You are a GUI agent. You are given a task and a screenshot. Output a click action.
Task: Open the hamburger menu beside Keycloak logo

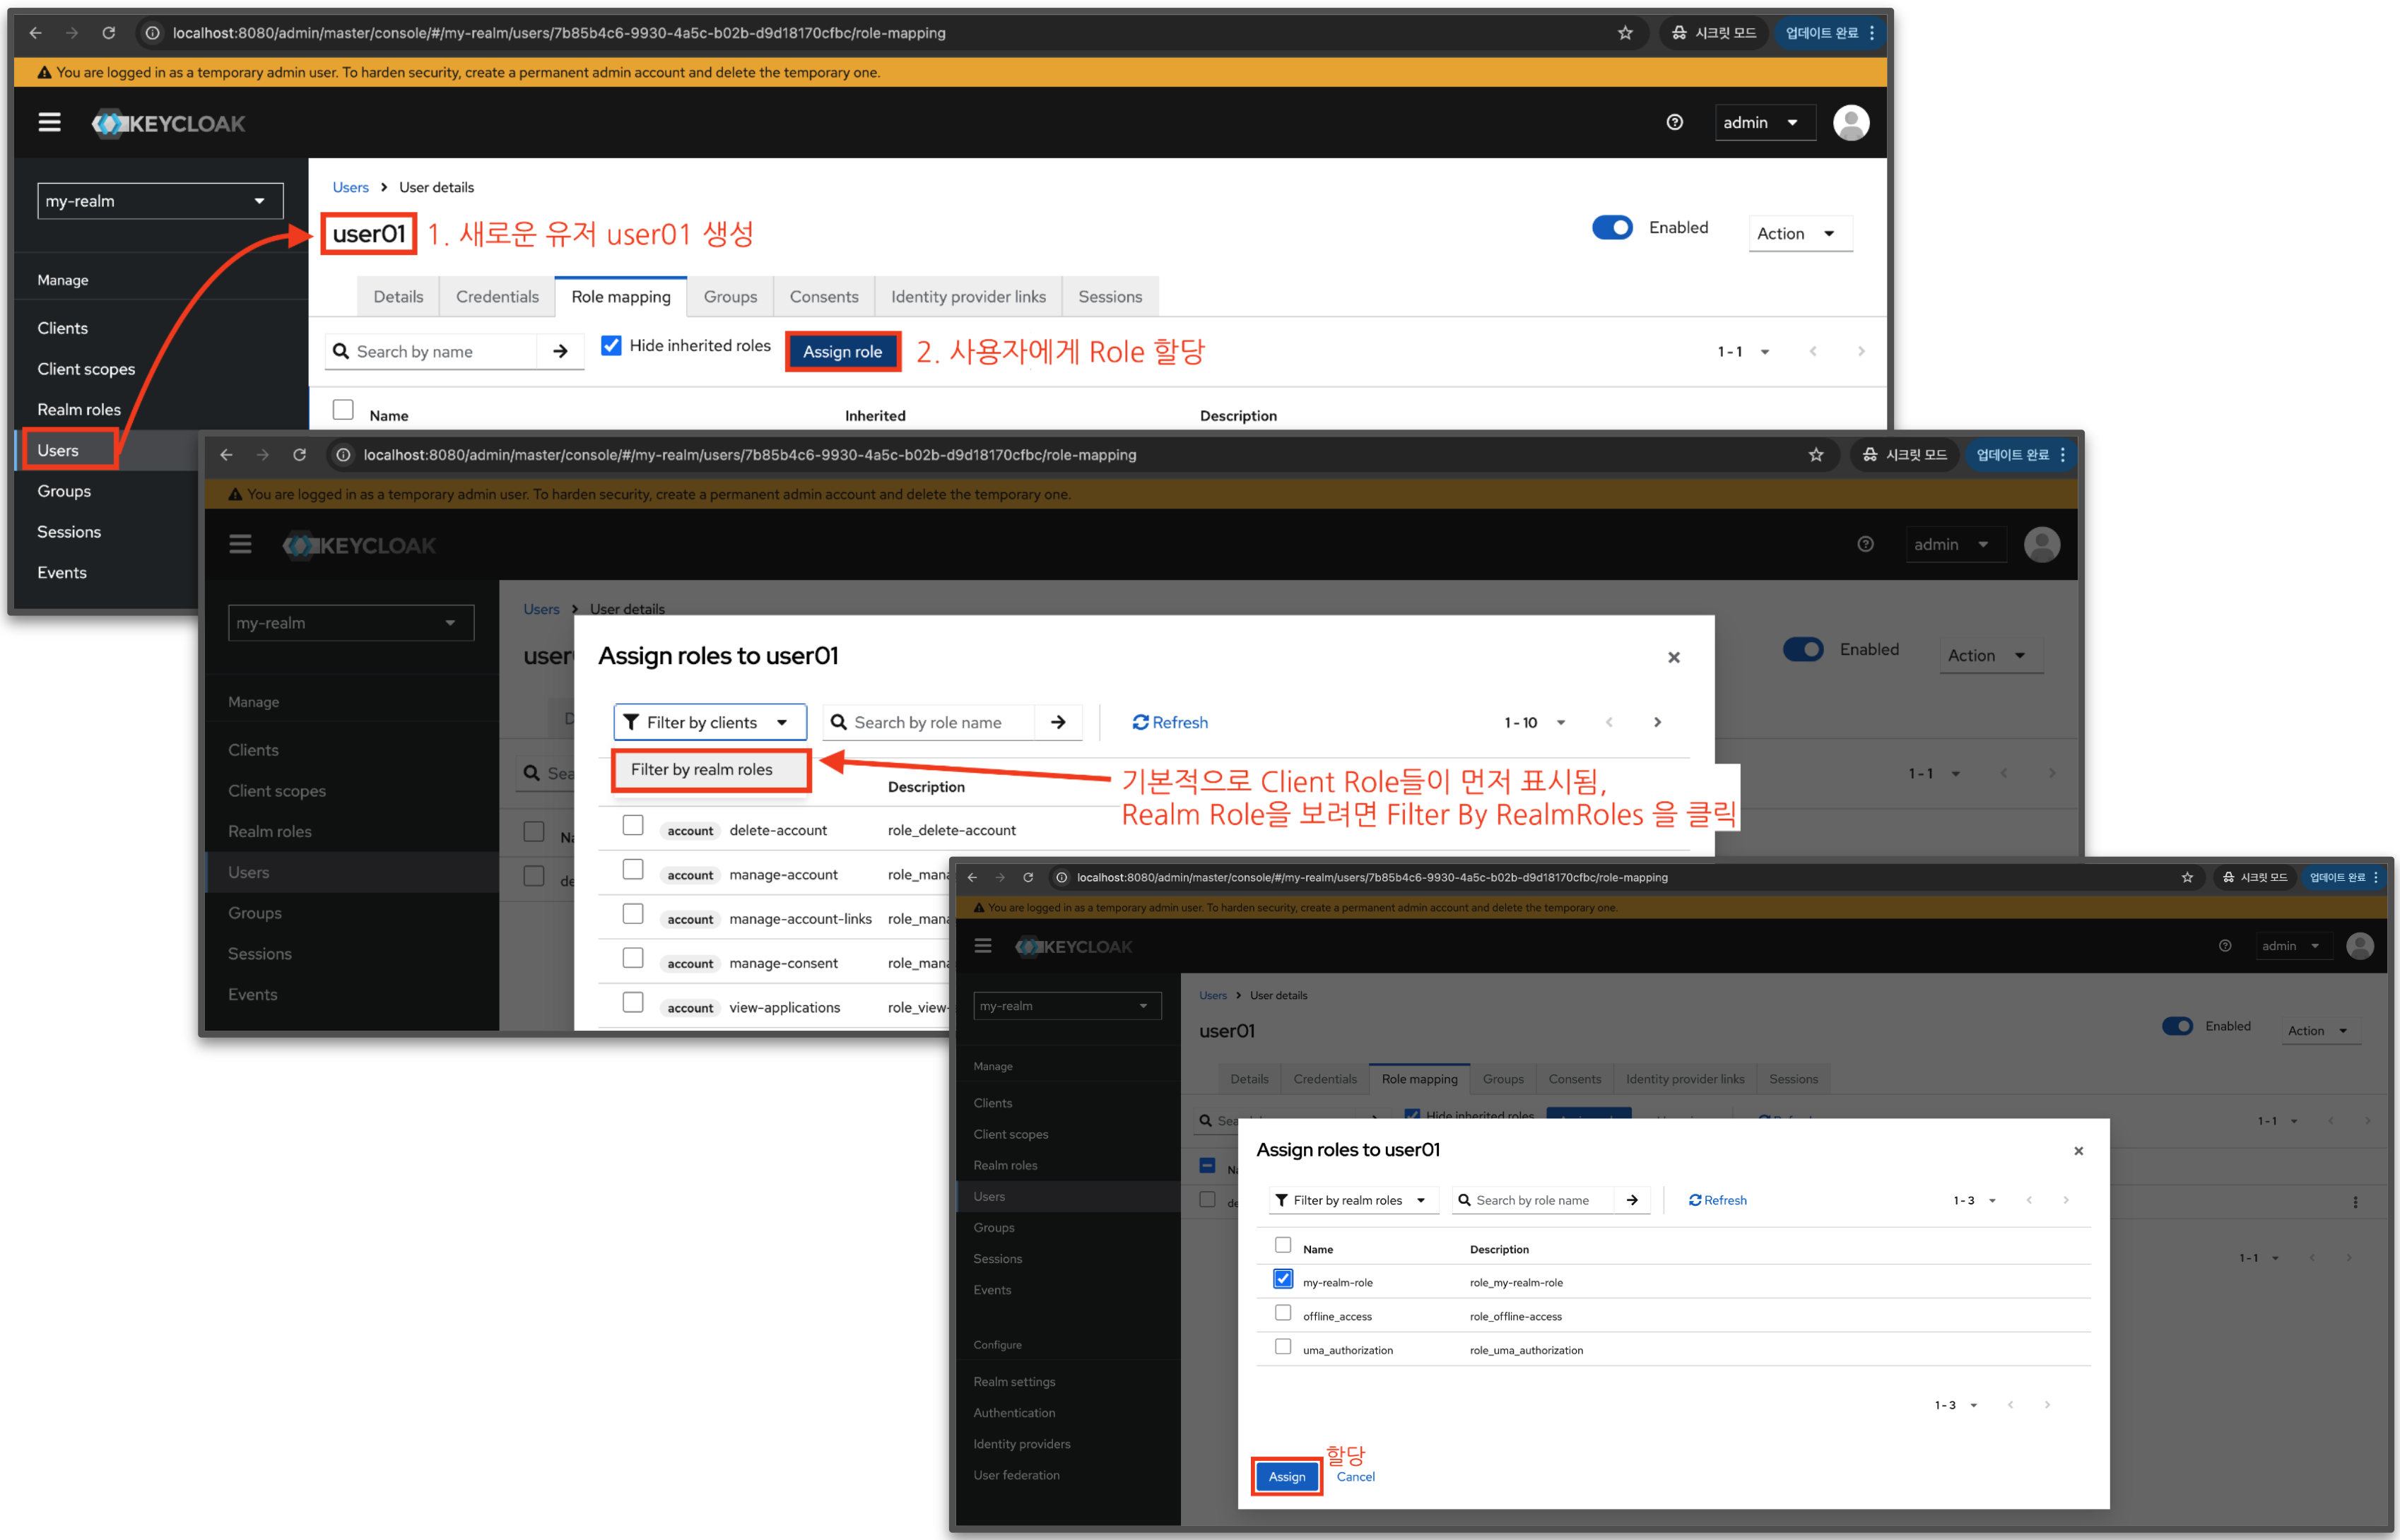[x=49, y=122]
